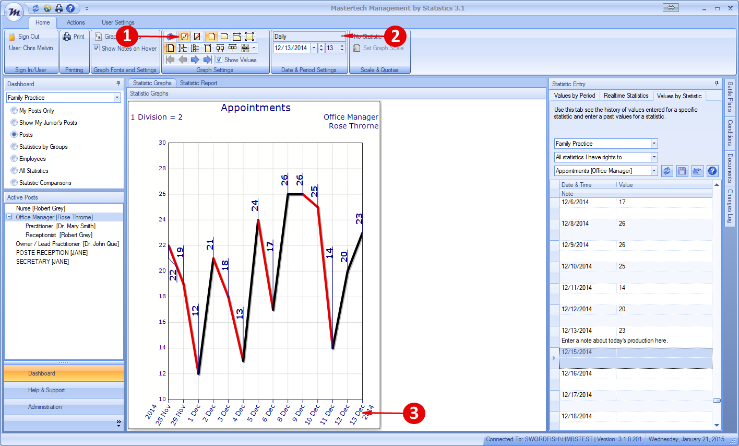This screenshot has height=446, width=739.
Task: Go to the next period with the right arrow
Action: coord(195,60)
